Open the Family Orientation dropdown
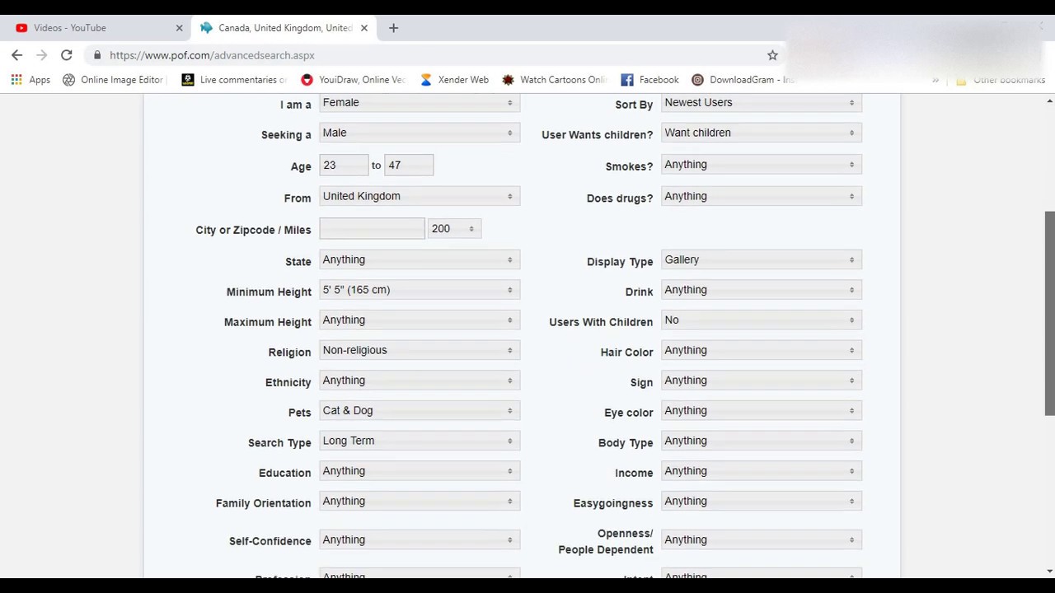 click(420, 501)
